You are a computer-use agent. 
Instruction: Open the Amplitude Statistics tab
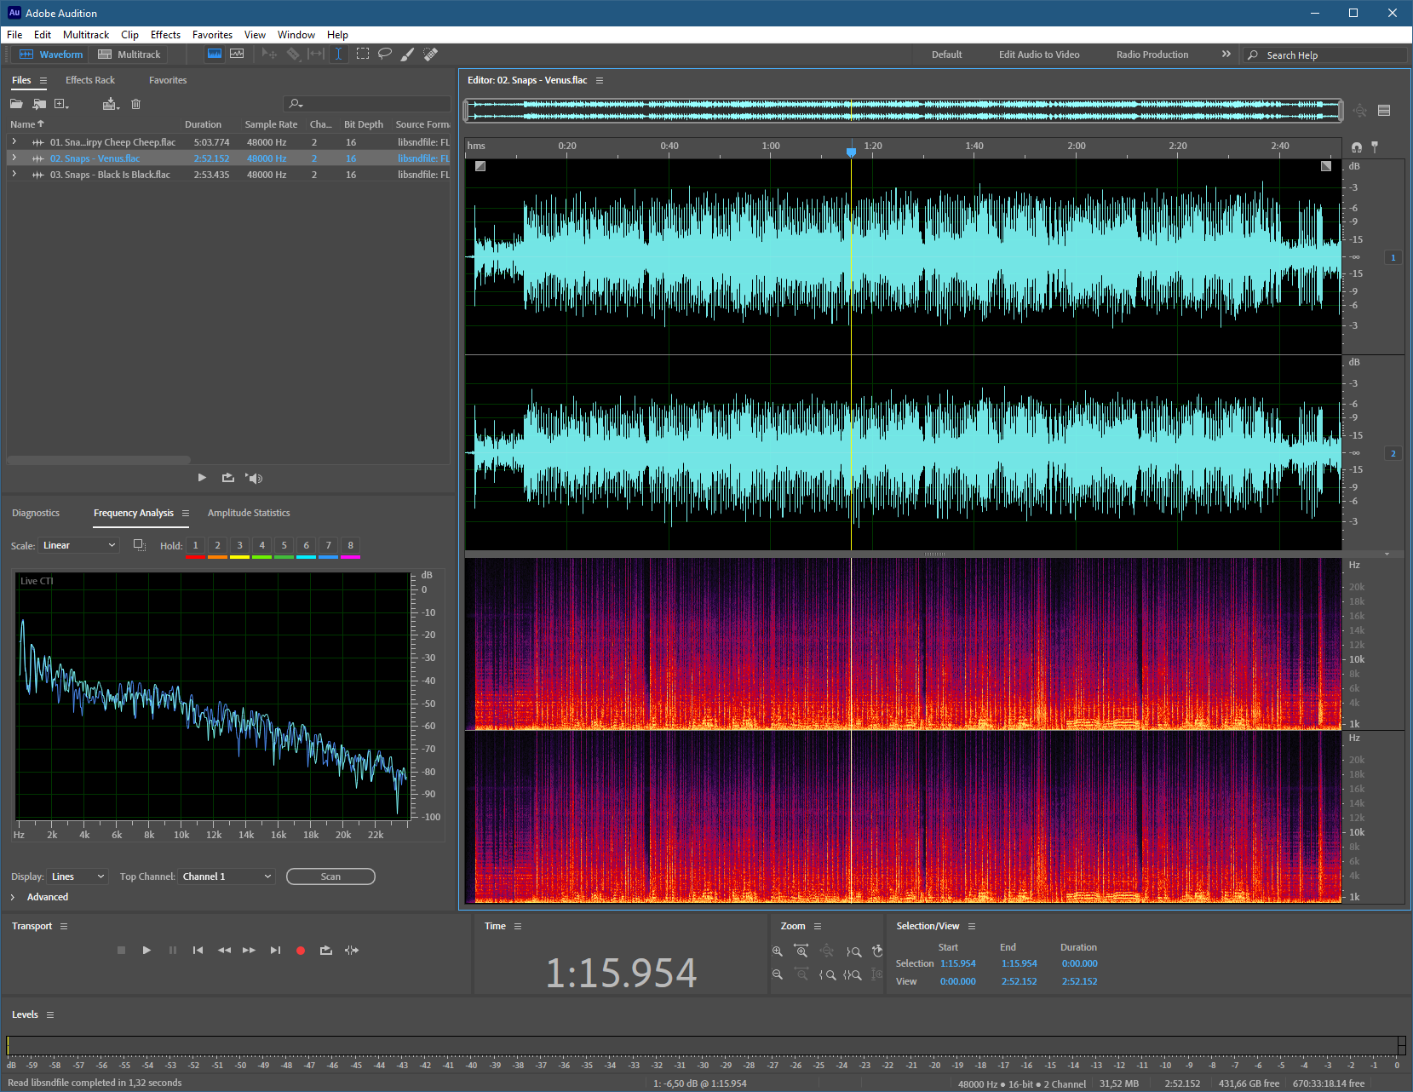[249, 513]
